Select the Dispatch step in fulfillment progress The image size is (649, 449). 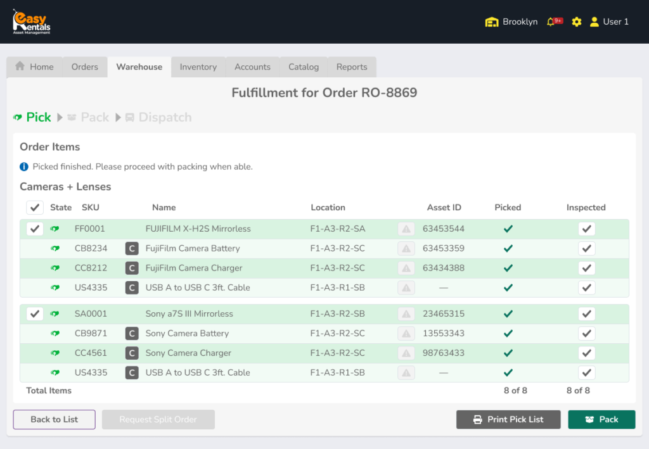click(x=158, y=117)
